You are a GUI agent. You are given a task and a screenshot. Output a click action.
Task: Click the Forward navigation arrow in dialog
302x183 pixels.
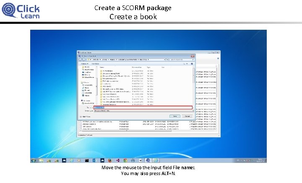[84, 59]
